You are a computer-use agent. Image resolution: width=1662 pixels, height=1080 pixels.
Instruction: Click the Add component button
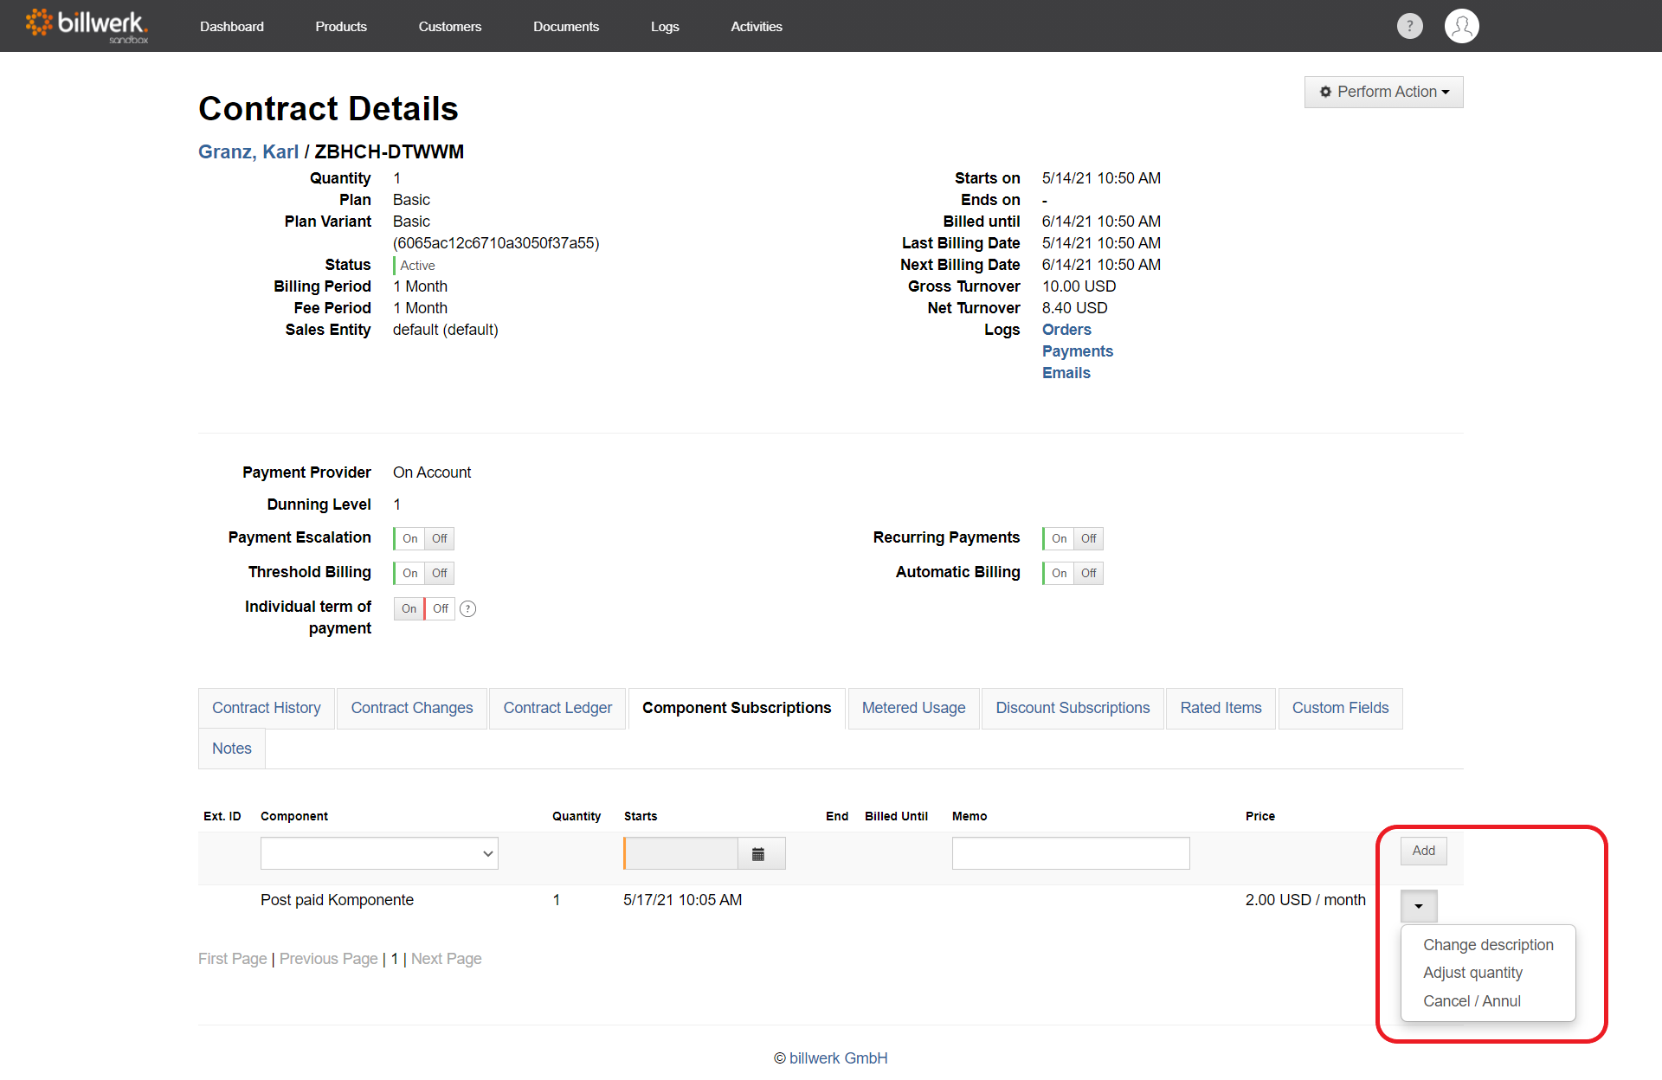[1424, 851]
